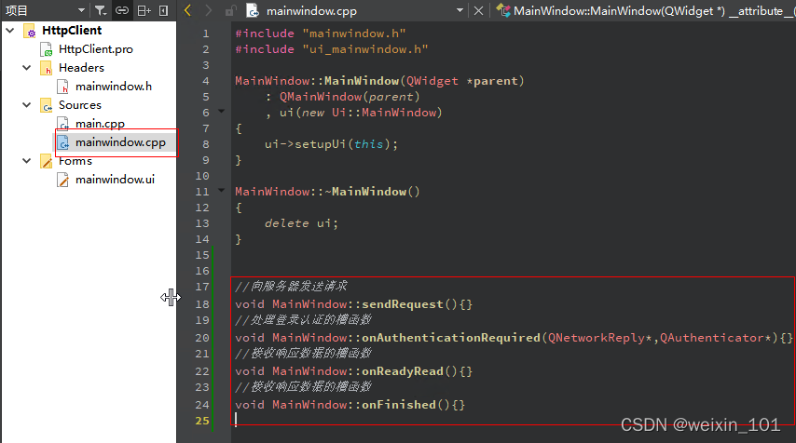Viewport: 796px width, 443px height.
Task: Click Ui::MainWindow on line 6
Action: coord(384,113)
